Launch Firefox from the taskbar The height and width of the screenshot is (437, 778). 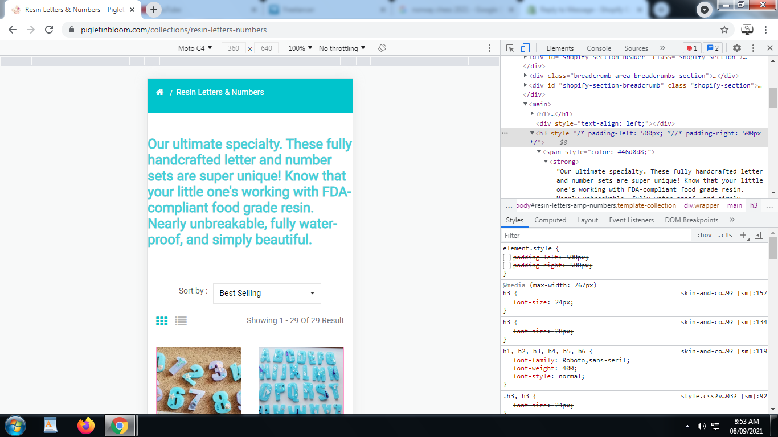point(86,426)
